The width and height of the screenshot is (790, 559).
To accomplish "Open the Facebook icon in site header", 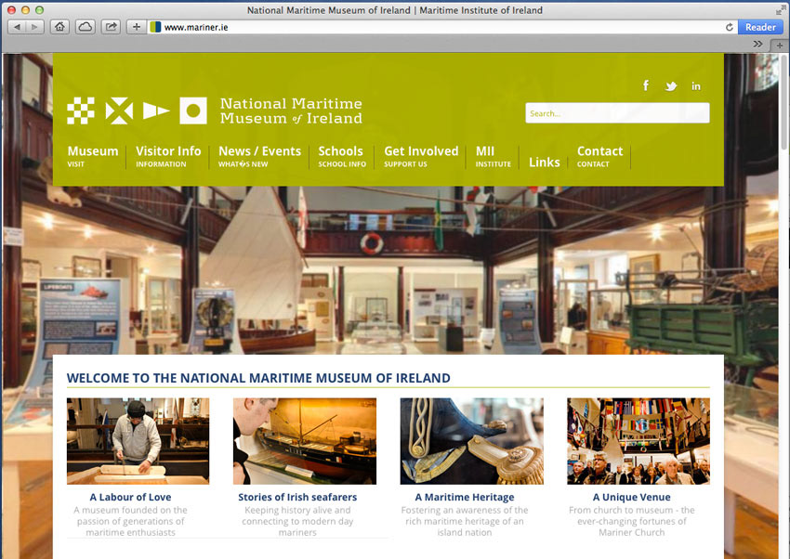I will point(646,85).
